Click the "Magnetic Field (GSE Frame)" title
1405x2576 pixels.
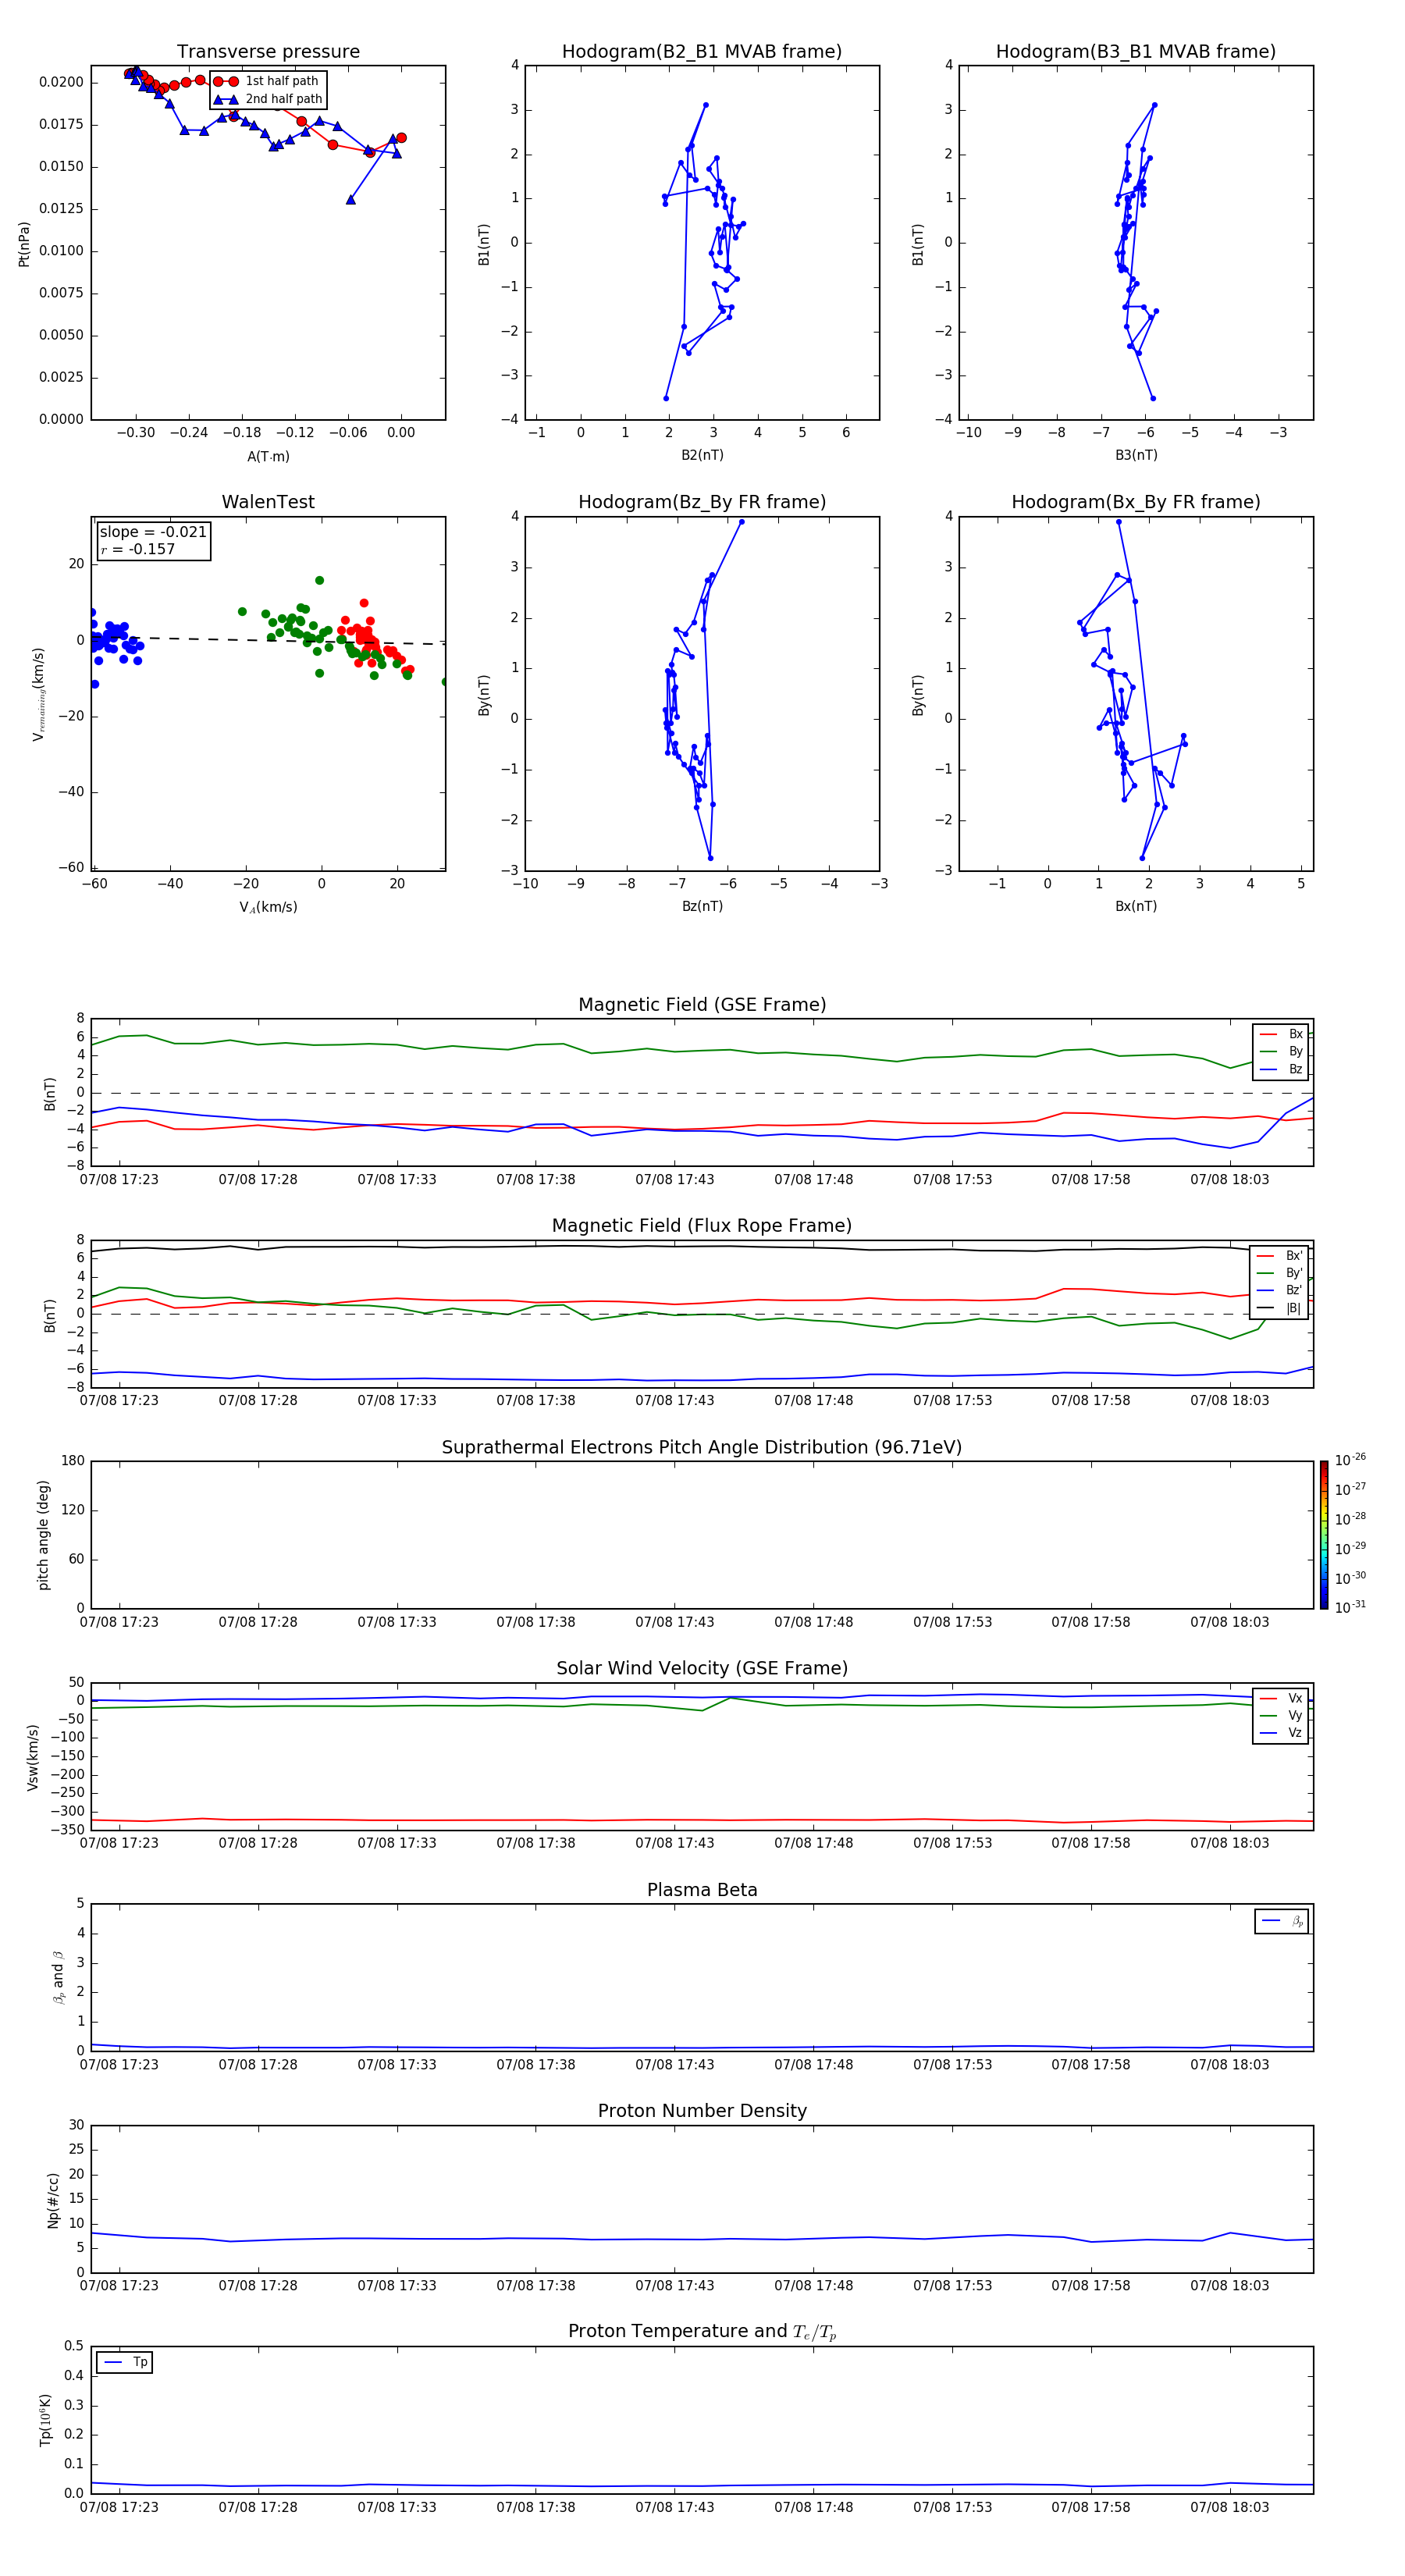click(x=702, y=1005)
